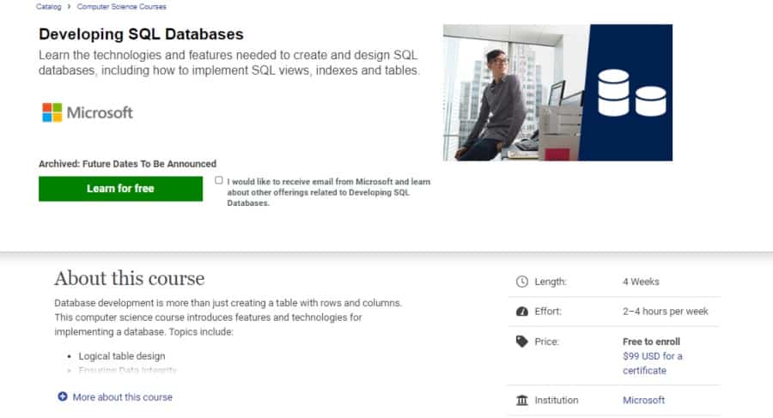Click the 4 Weeks length value
Viewport: 773px width, 418px height.
641,282
